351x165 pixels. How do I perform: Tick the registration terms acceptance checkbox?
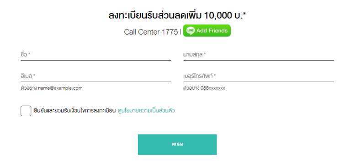[26, 111]
